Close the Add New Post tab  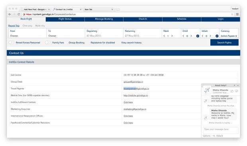49,10
